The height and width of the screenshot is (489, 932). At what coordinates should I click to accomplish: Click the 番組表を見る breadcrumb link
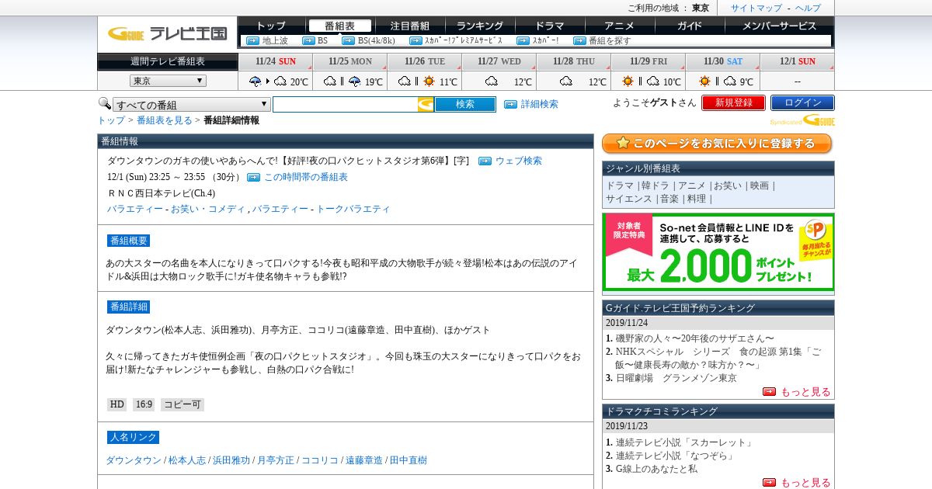point(165,120)
